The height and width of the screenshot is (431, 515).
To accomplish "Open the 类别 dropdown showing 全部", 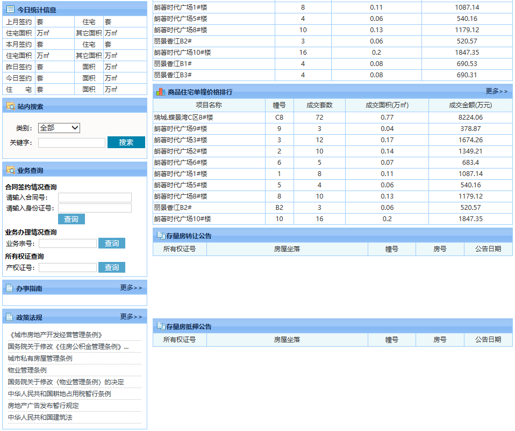I will click(59, 128).
